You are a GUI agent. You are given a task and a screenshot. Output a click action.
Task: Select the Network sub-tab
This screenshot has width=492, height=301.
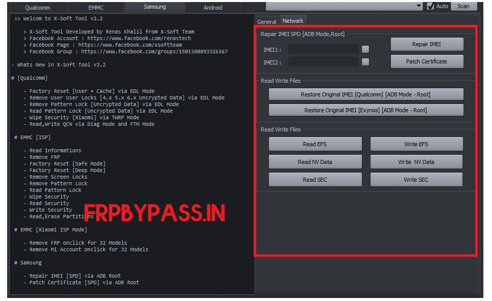[293, 21]
